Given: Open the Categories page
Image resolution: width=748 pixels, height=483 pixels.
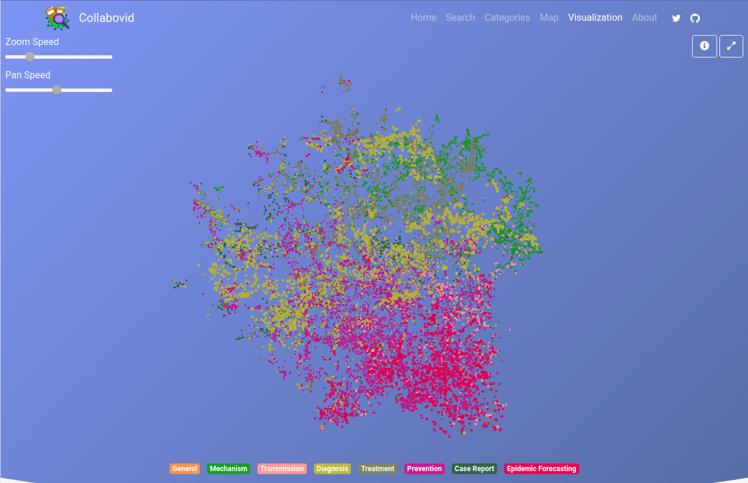Looking at the screenshot, I should point(507,17).
